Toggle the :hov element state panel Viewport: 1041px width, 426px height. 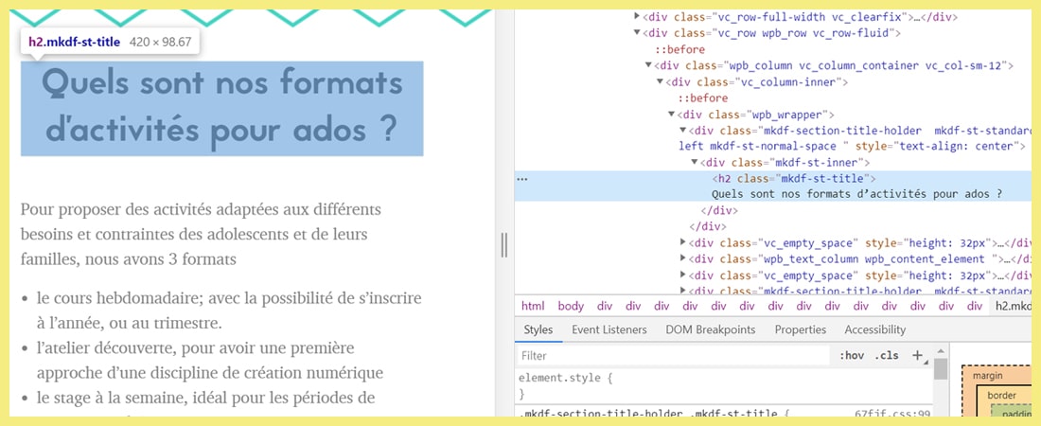852,356
